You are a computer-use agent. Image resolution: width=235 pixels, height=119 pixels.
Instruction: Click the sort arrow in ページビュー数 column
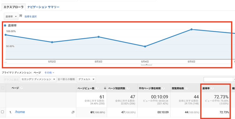(105, 88)
